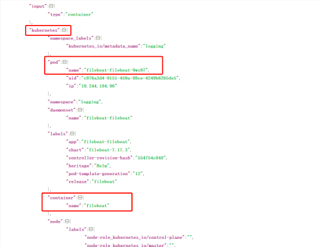This screenshot has height=247, width=321.
Task: Click the namespace value "logging"
Action: (x=90, y=102)
